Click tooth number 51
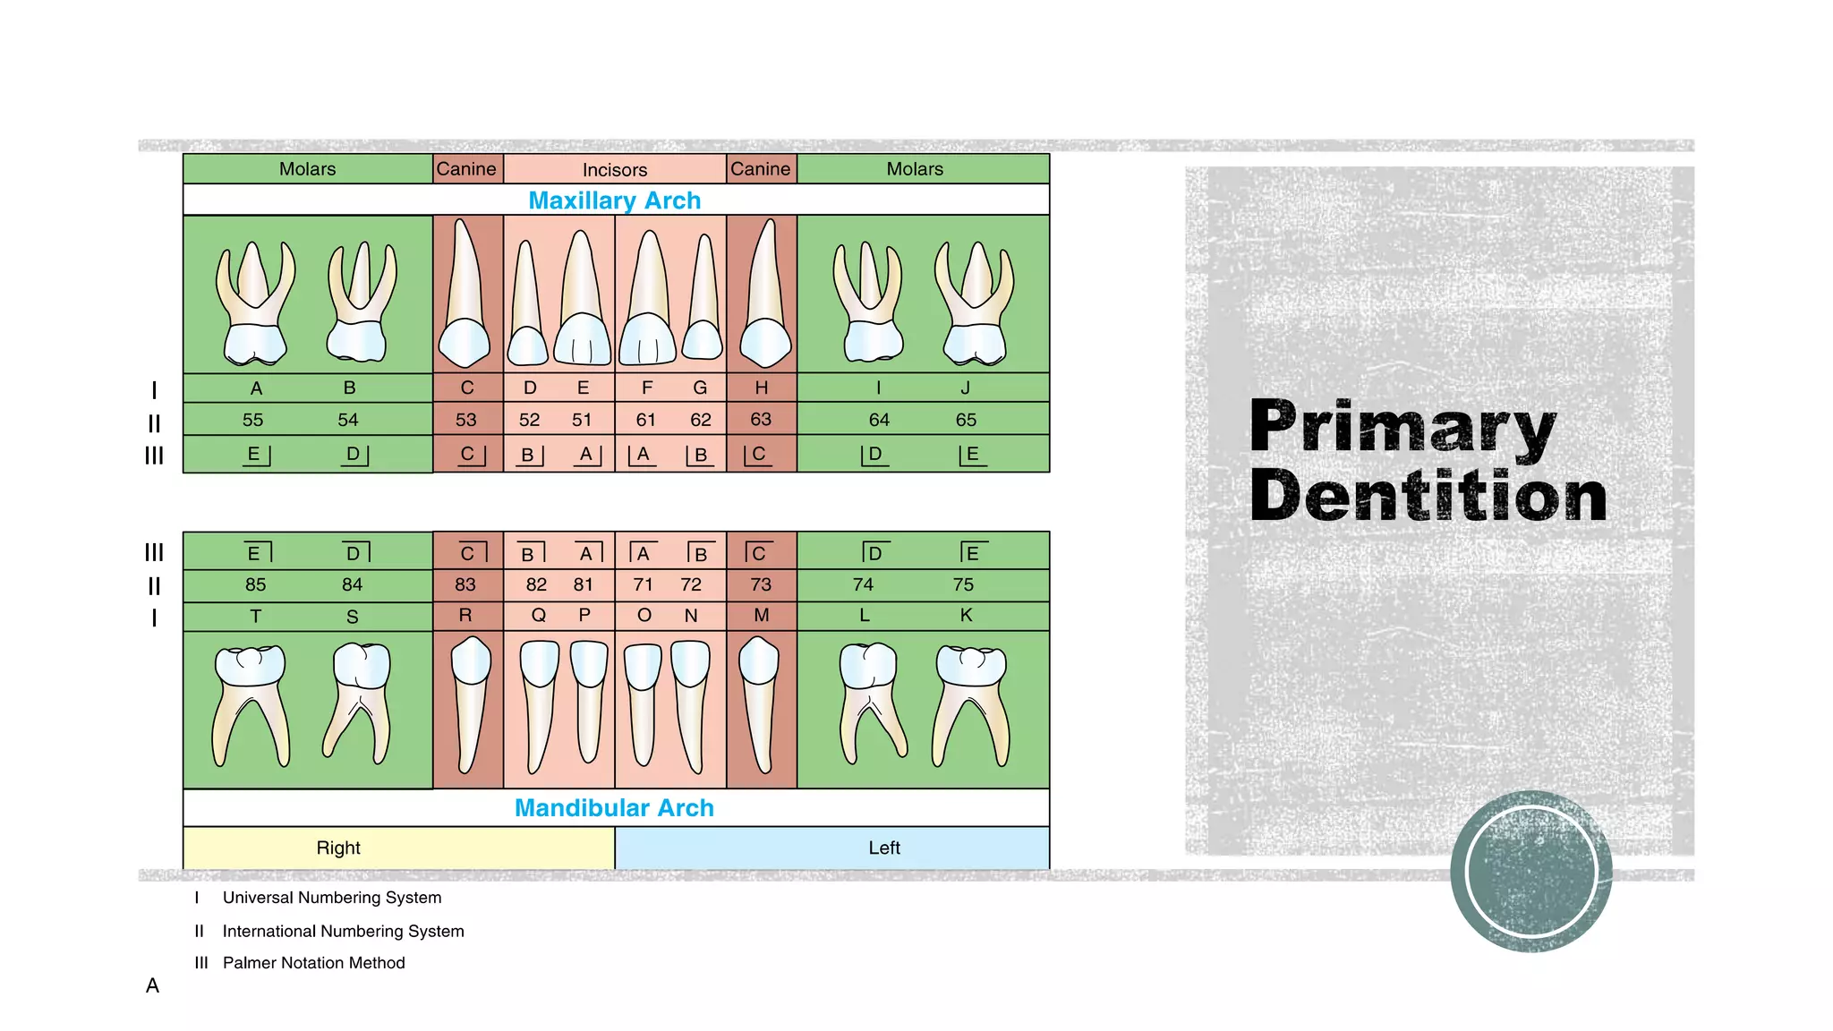Screen dimensions: 1833x1031 (582, 420)
